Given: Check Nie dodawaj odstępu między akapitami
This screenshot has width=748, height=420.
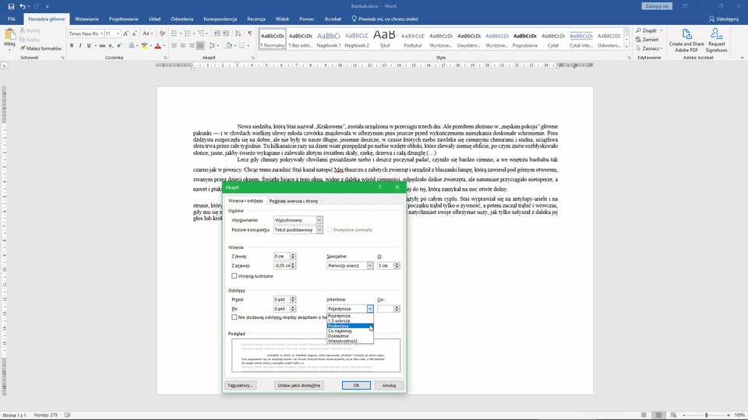Looking at the screenshot, I should 235,317.
